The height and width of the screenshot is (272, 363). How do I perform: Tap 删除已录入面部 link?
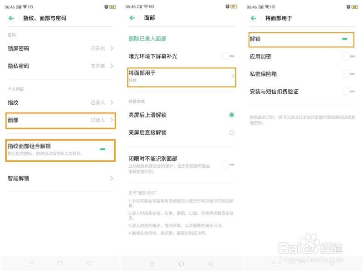147,39
